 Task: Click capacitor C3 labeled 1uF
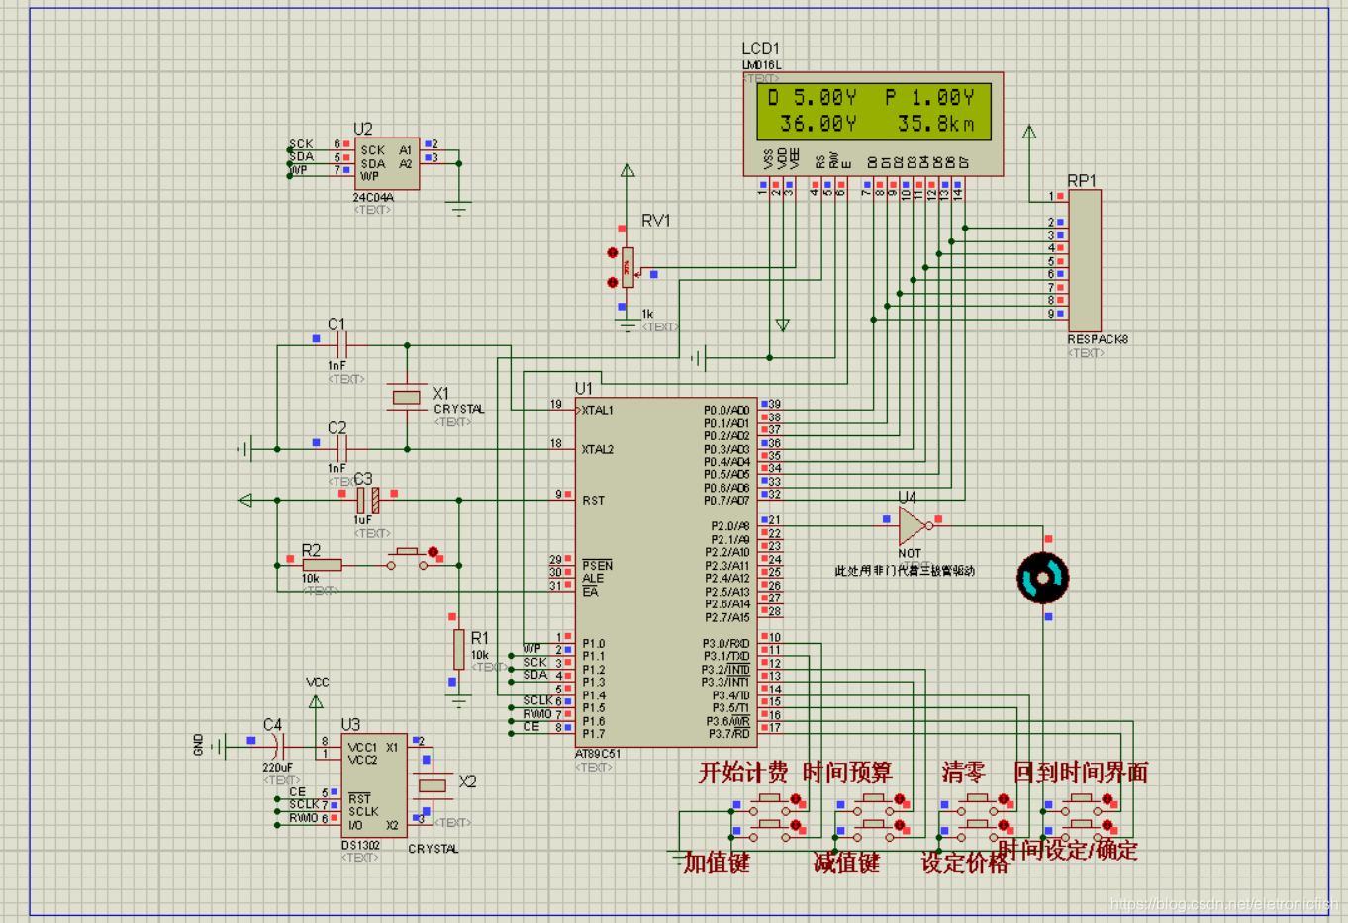click(x=367, y=500)
